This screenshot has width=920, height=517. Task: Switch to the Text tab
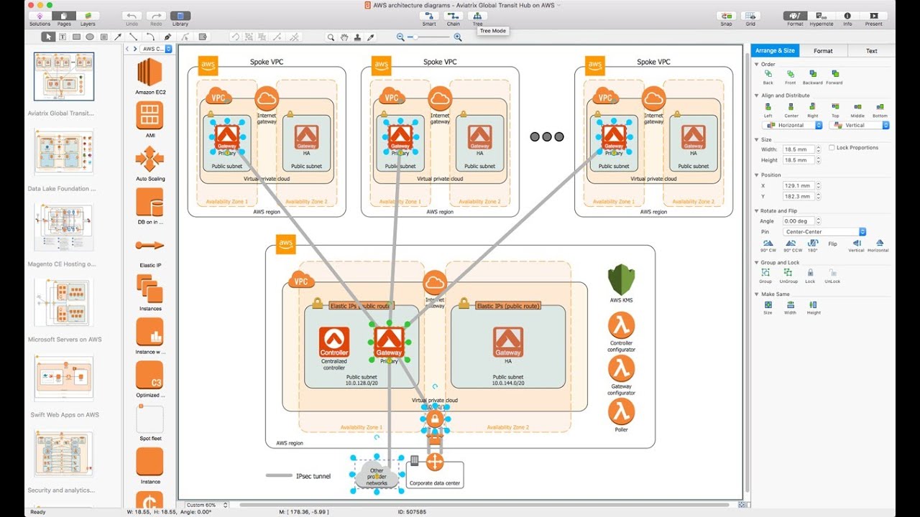click(x=871, y=51)
